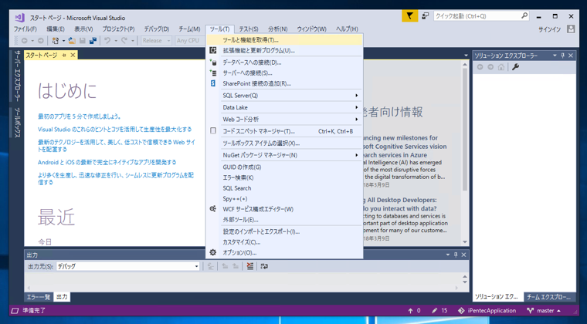Choose GUID の作成(G) from the menu

[284, 167]
